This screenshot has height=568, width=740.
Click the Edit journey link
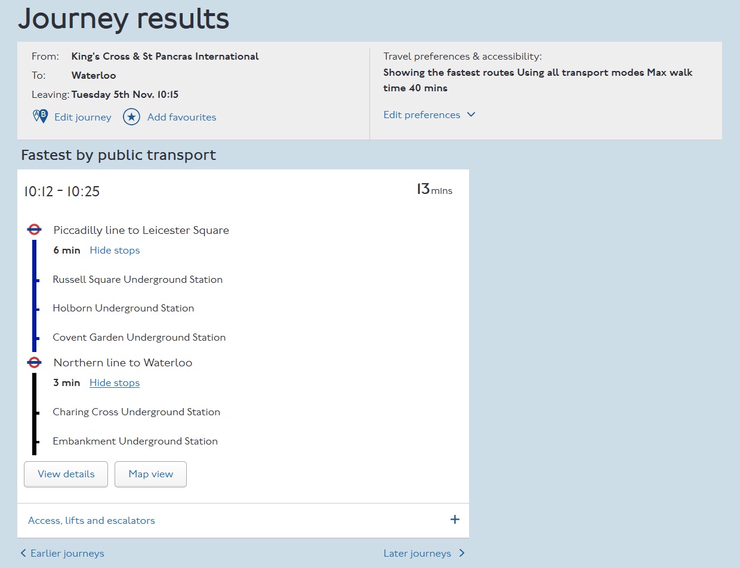coord(82,118)
